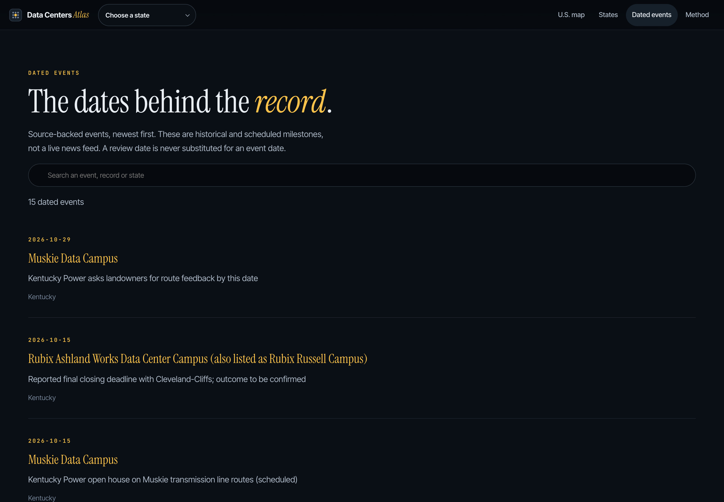Open the Data Centers Atlas home link
Screen dimensions: 724x502
[49, 15]
